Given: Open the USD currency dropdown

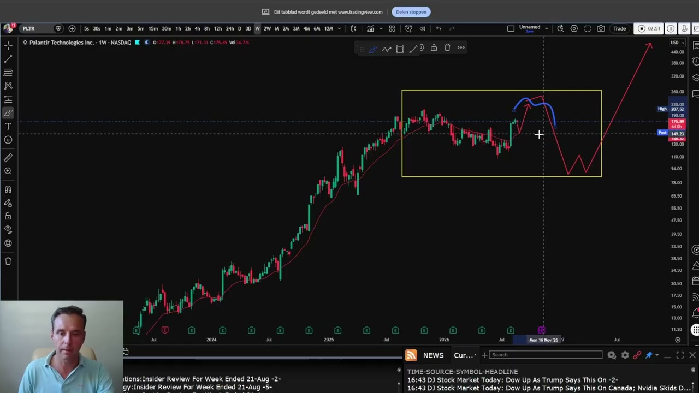Looking at the screenshot, I should point(677,43).
